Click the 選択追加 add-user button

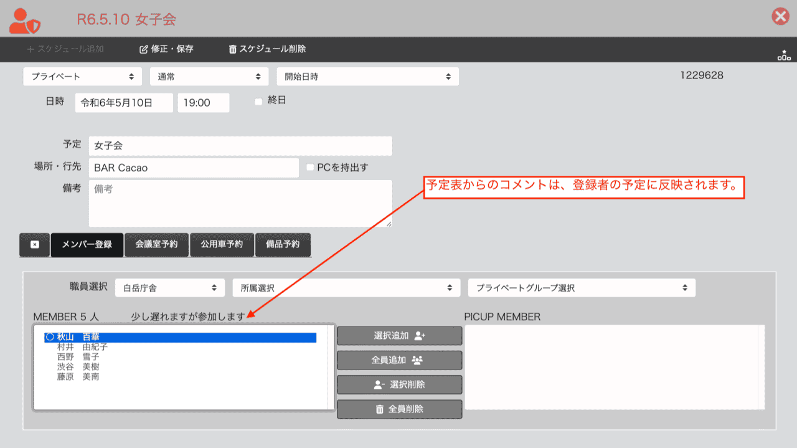click(x=399, y=336)
